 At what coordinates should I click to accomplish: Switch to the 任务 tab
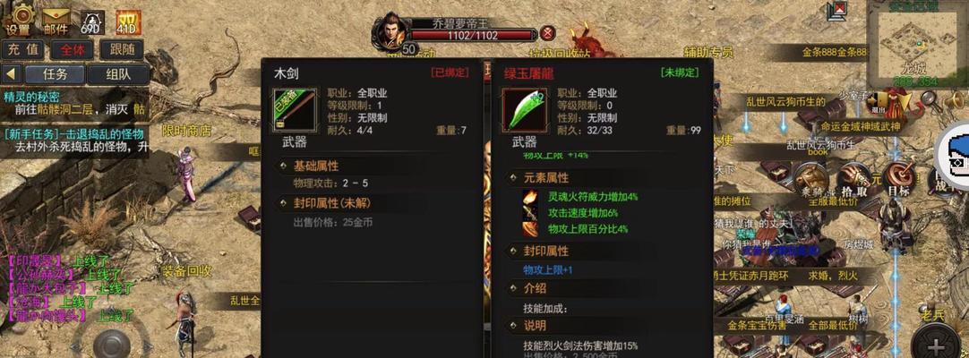click(55, 74)
